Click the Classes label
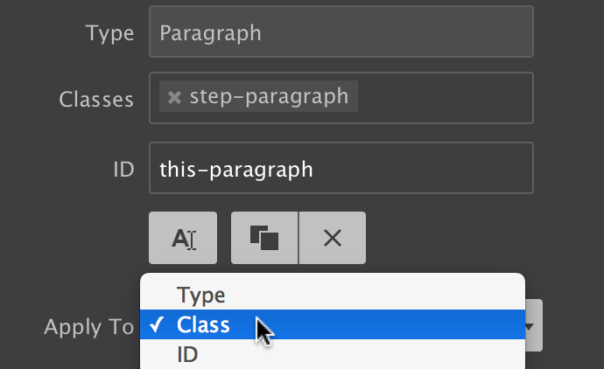604x369 pixels. pos(96,100)
